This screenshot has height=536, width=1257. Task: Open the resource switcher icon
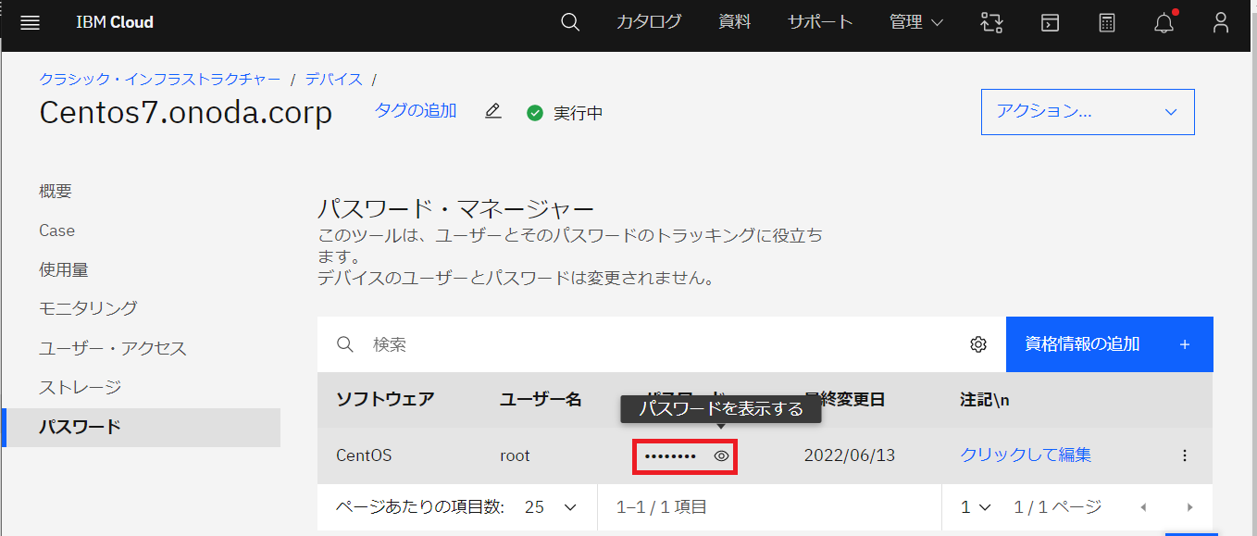(x=991, y=23)
